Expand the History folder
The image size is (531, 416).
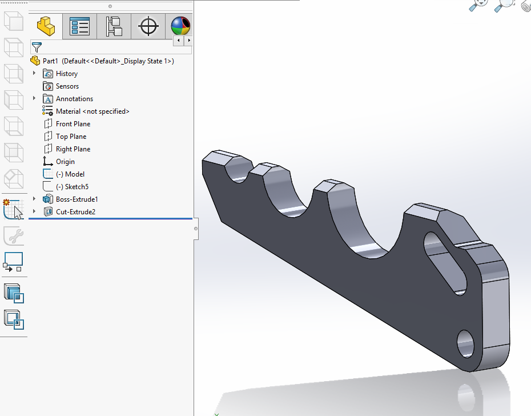pos(34,73)
